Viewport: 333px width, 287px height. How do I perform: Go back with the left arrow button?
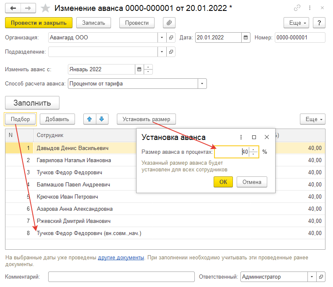click(13, 8)
